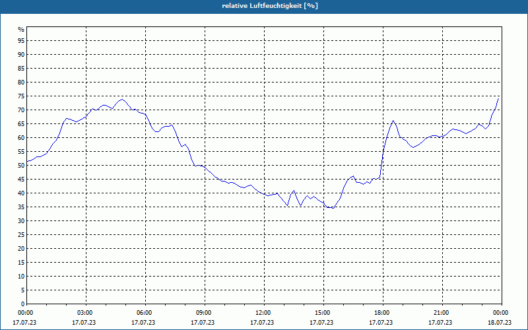Click the y-axis label 55

click(21, 152)
